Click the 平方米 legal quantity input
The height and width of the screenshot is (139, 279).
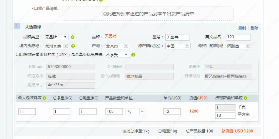[225, 115]
